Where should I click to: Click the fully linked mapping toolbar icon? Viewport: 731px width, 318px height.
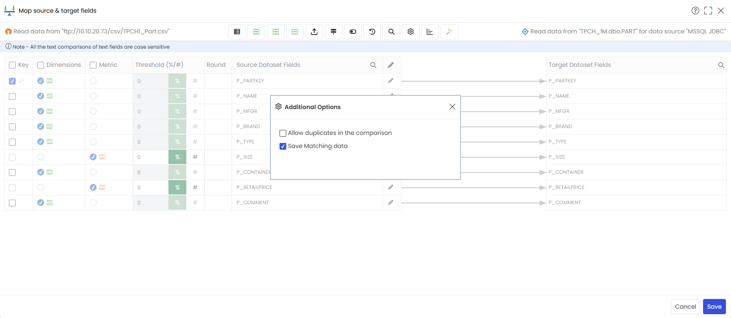256,32
